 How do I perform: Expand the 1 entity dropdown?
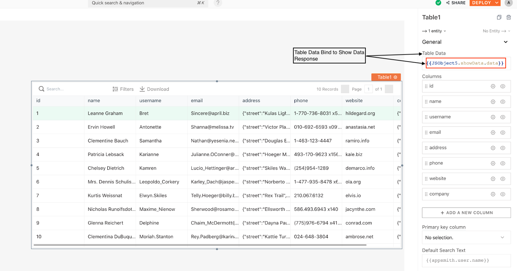pos(434,31)
